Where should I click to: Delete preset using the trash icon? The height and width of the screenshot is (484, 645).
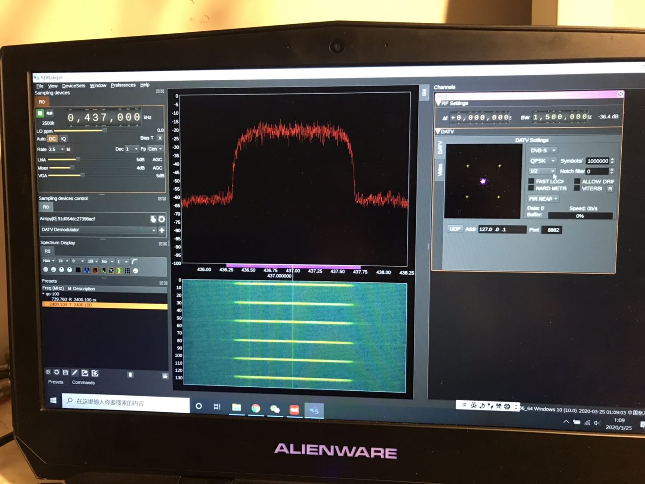pos(130,374)
